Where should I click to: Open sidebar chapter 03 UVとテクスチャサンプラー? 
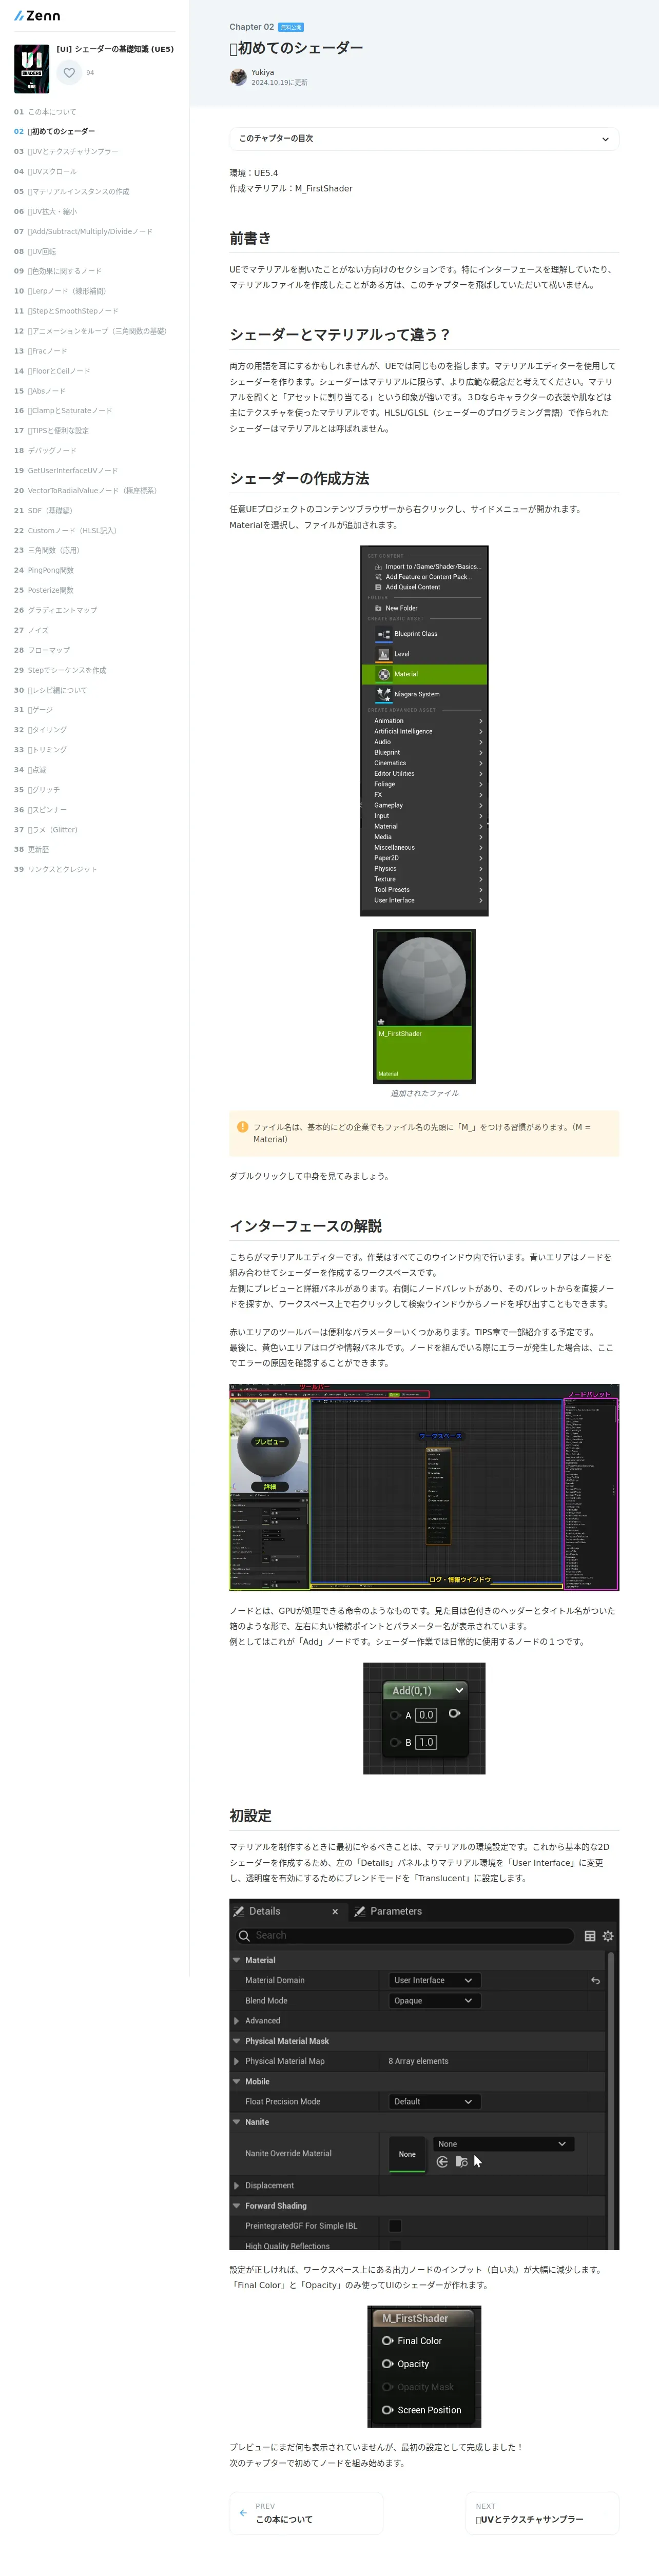(66, 152)
